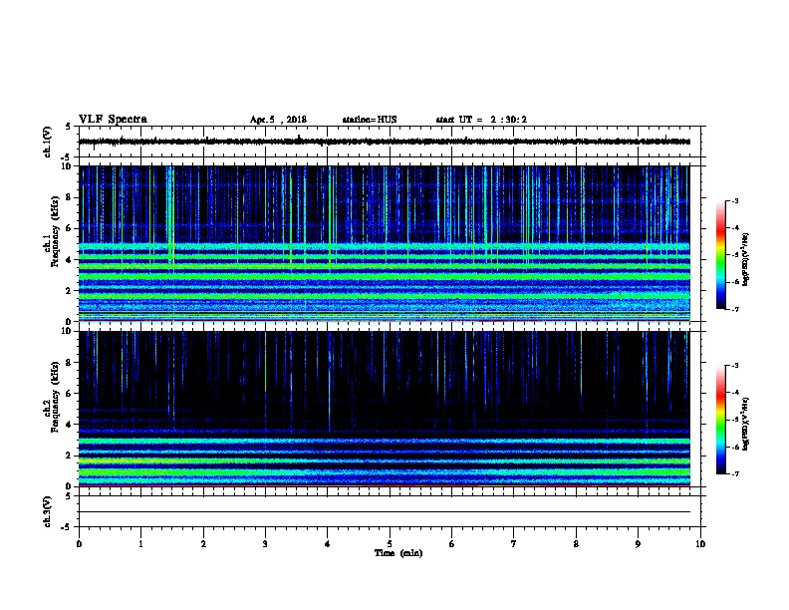Click the "-7" label on ch.2 color bar
The image size is (789, 610).
pyautogui.click(x=734, y=474)
